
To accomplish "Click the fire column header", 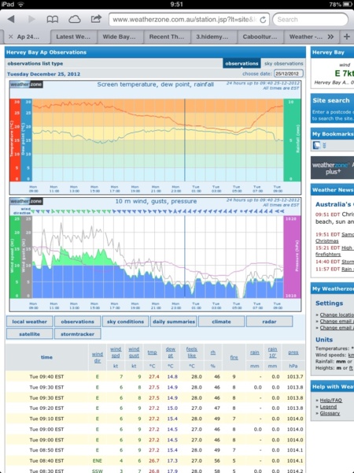I will click(234, 357).
